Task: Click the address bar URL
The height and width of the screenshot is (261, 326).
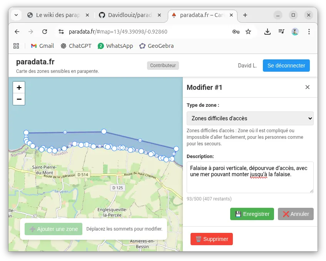Action: pyautogui.click(x=118, y=32)
